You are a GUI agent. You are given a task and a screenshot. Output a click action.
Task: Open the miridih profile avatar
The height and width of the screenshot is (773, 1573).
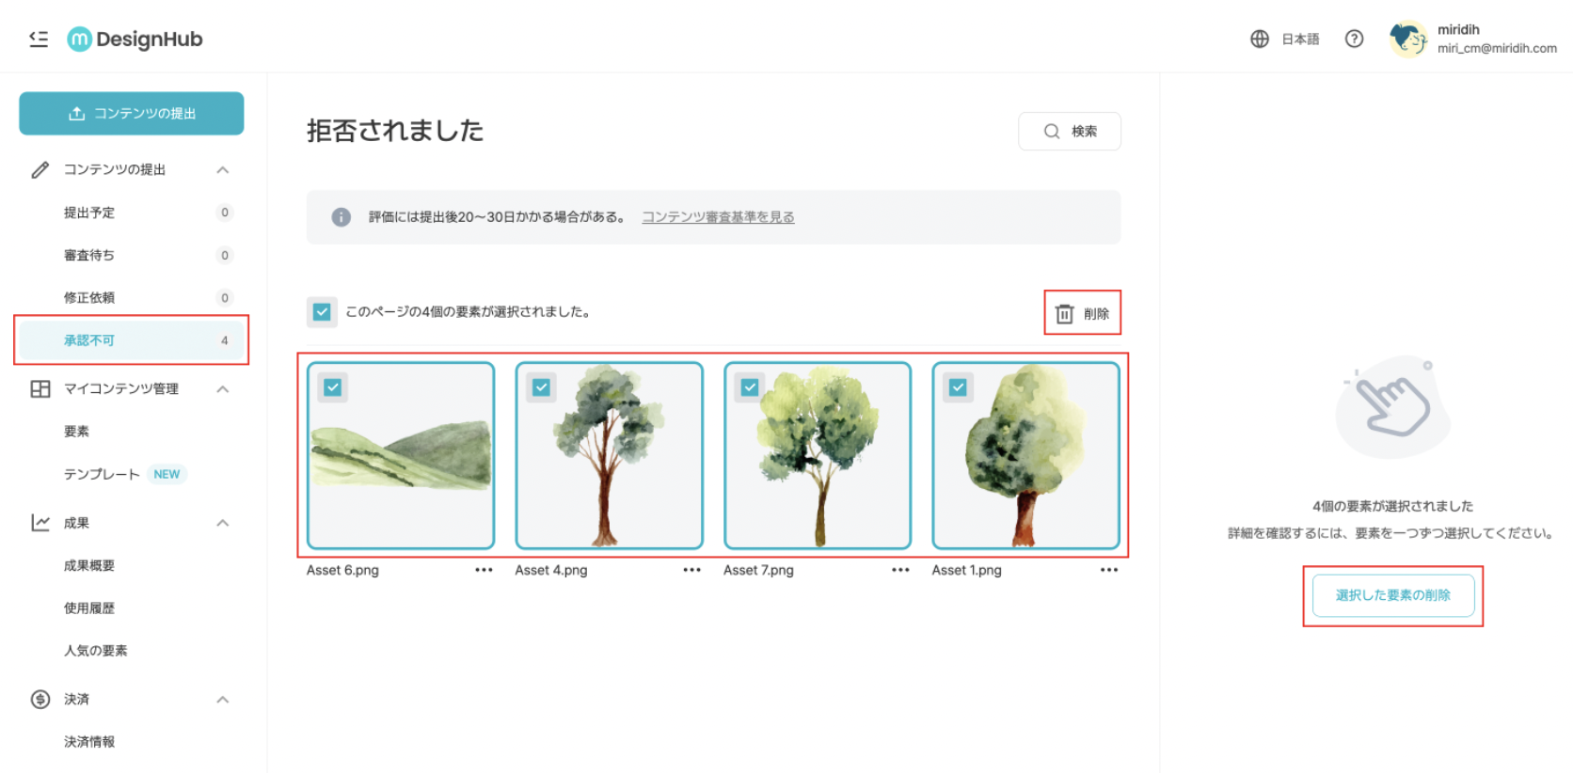(x=1408, y=39)
